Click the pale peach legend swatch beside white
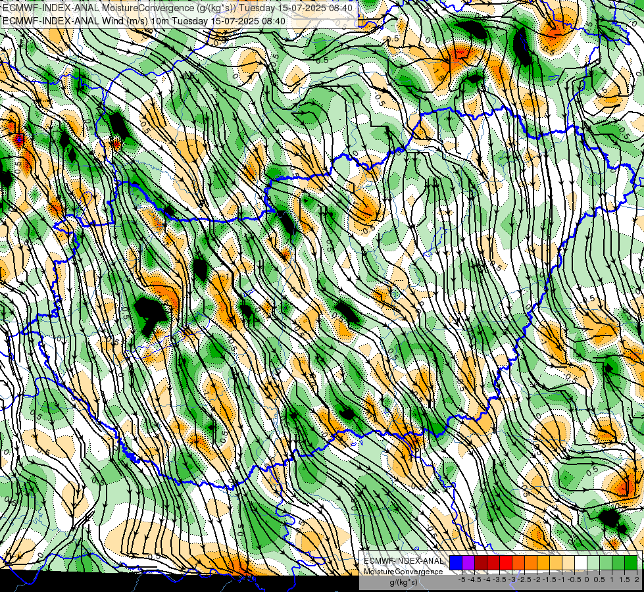 pyautogui.click(x=568, y=562)
